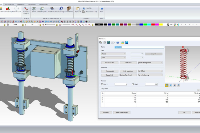Expand the Radius dropdown under Helix

113,54
